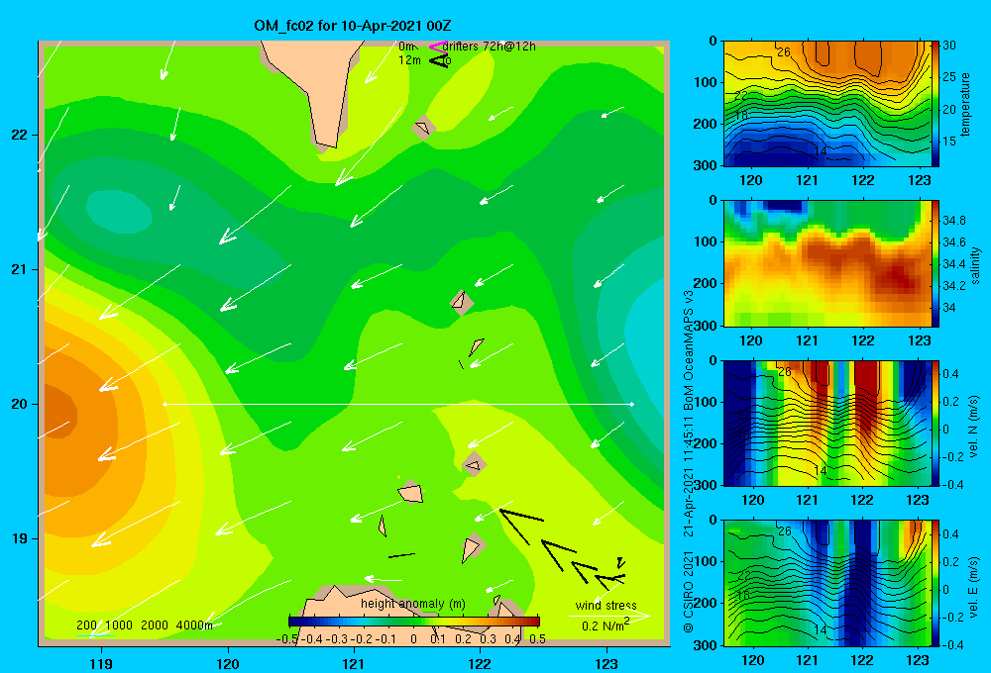991x673 pixels.
Task: Click the vertical 'temperature' axis label
Action: [x=965, y=104]
